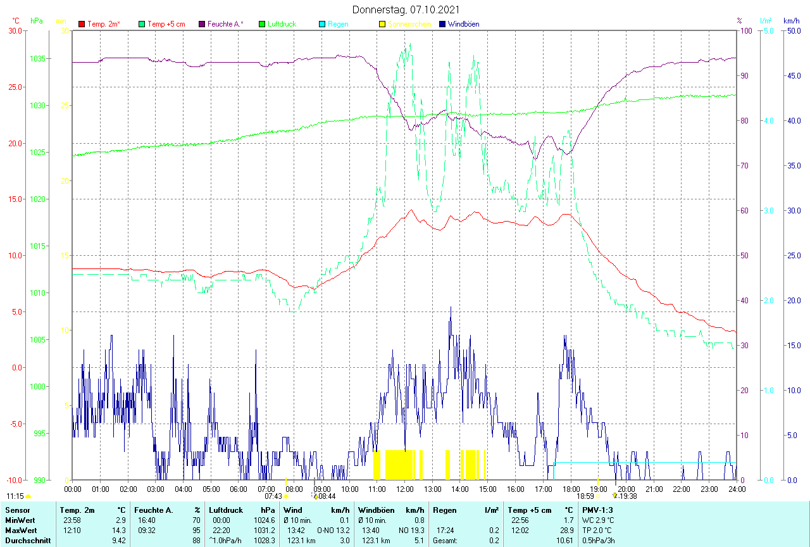Click the km/h axis unit label top-right
The image size is (810, 547).
click(x=791, y=21)
